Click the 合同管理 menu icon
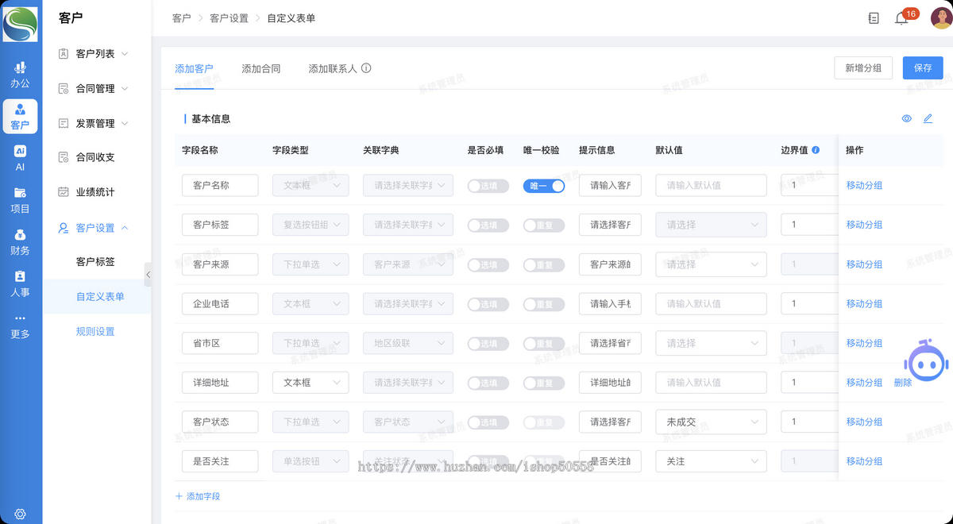Viewport: 953px width, 524px height. 64,88
